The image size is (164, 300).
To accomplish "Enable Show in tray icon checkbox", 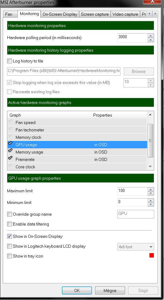I will tap(9, 256).
